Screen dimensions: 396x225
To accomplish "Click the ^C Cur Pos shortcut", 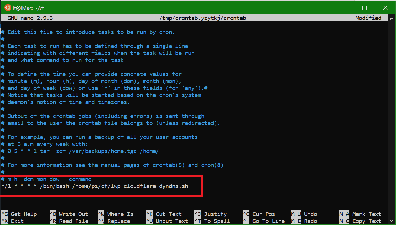I will click(259, 214).
